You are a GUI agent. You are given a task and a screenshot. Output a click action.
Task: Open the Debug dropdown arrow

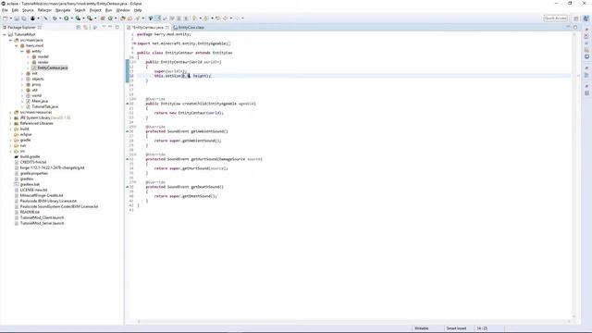60,18
